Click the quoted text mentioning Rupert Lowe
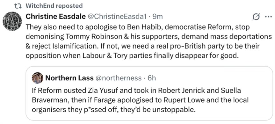The width and height of the screenshot is (275, 124). pyautogui.click(x=140, y=100)
